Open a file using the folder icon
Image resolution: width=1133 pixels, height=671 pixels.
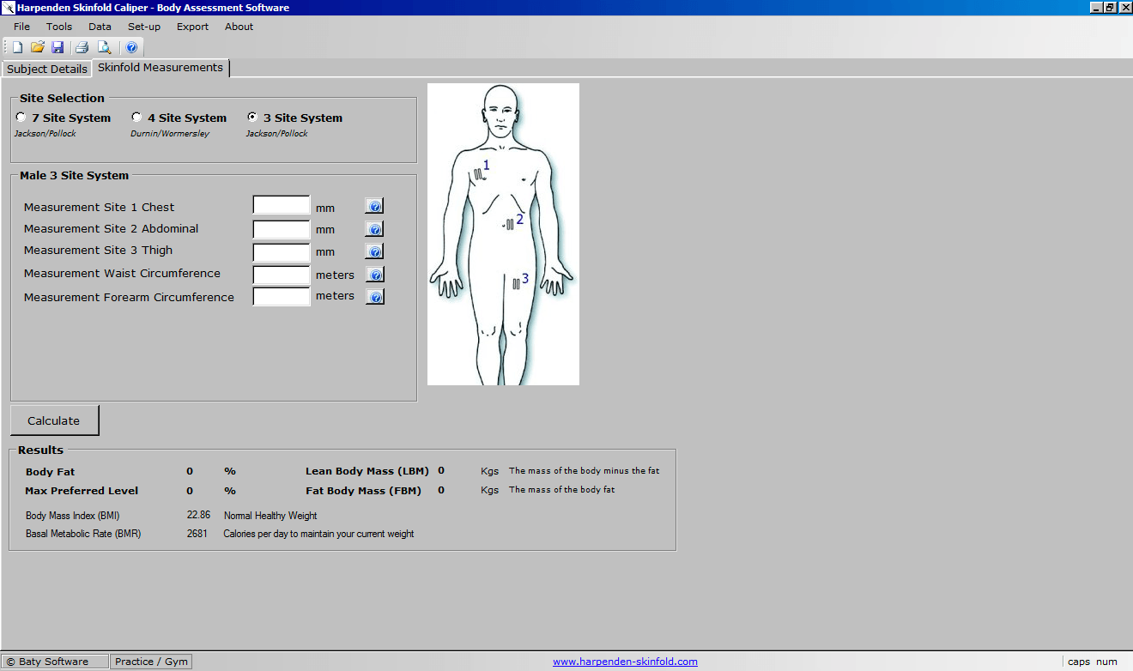37,47
